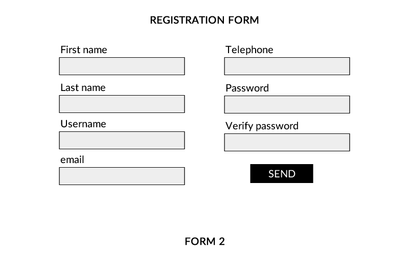The image size is (409, 274).
Task: Select the Username label
Action: coord(83,124)
